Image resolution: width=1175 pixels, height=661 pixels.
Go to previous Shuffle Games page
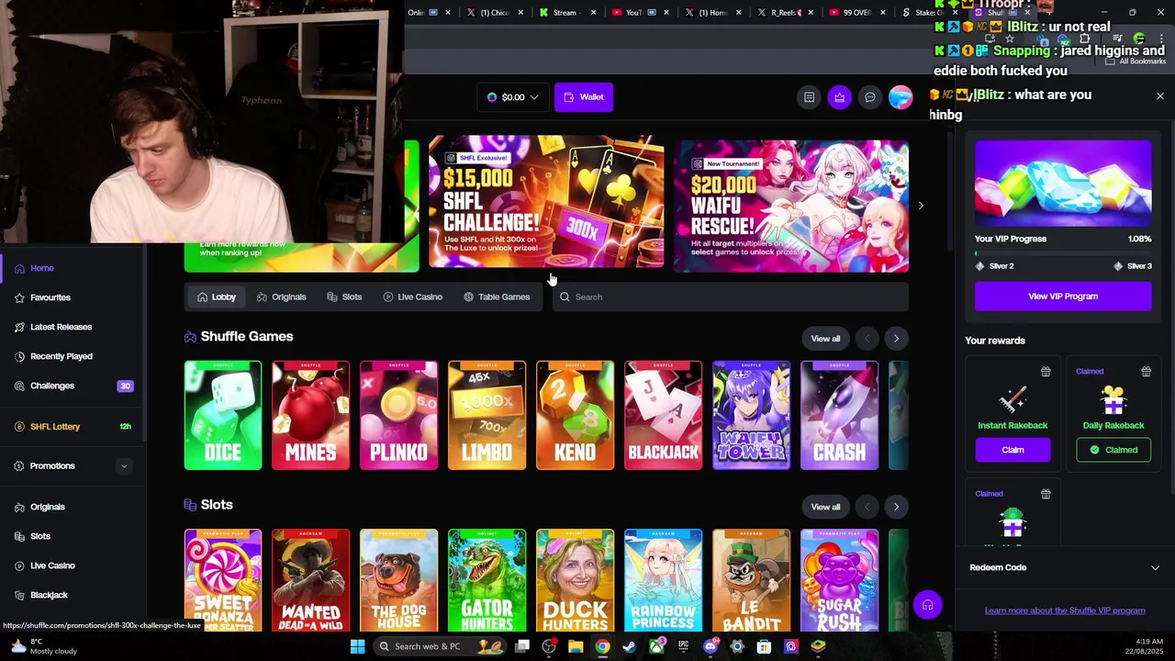[x=867, y=339]
